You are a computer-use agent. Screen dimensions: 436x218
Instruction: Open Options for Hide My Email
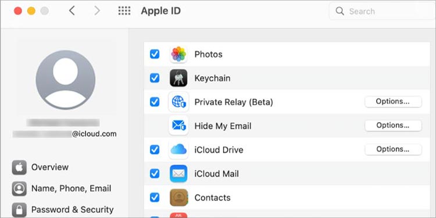click(x=393, y=126)
